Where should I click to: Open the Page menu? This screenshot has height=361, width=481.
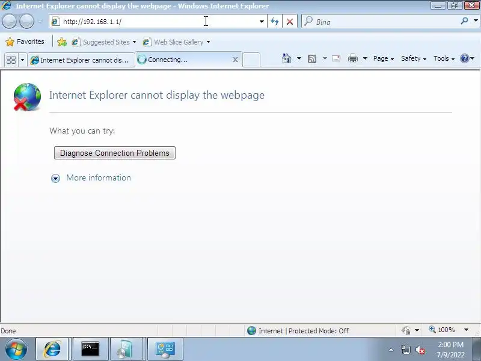(384, 58)
